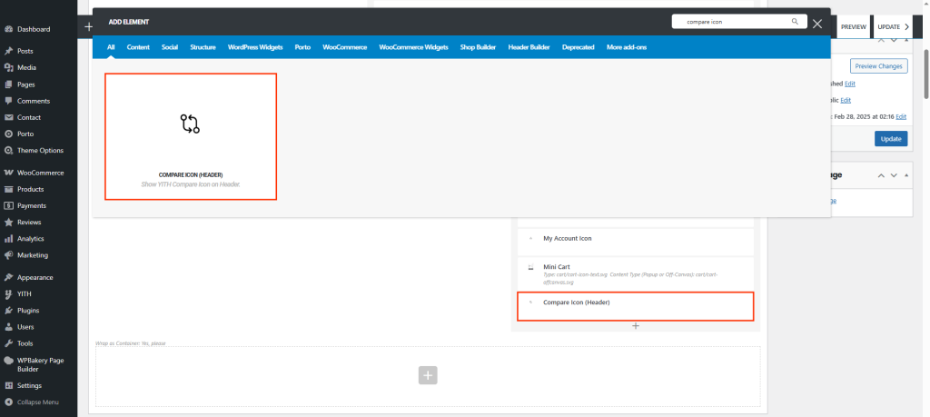
Task: Click the plus add element icon at top left
Action: [89, 26]
